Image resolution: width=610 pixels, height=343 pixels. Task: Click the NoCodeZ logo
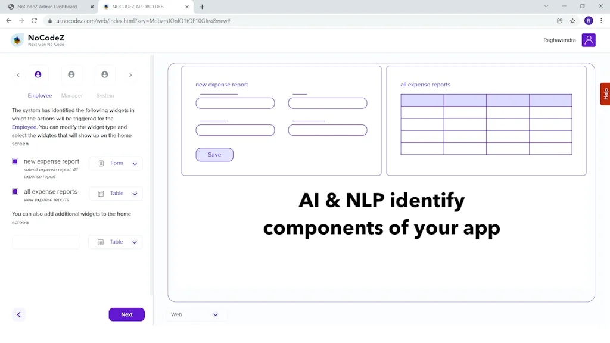point(38,40)
